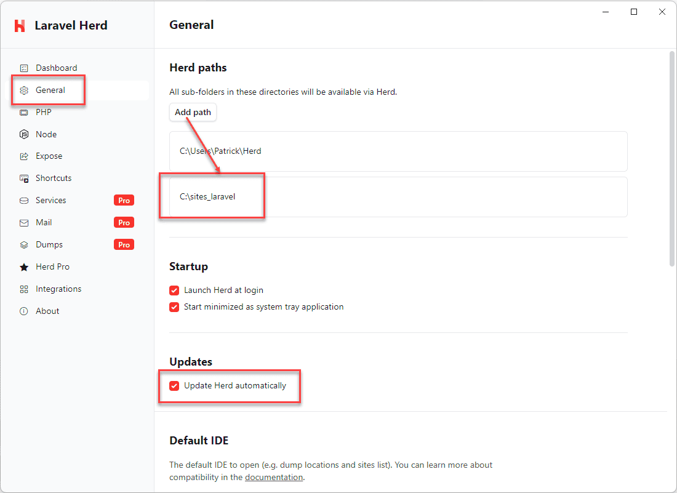Click the Expose share icon
677x493 pixels.
pos(24,156)
